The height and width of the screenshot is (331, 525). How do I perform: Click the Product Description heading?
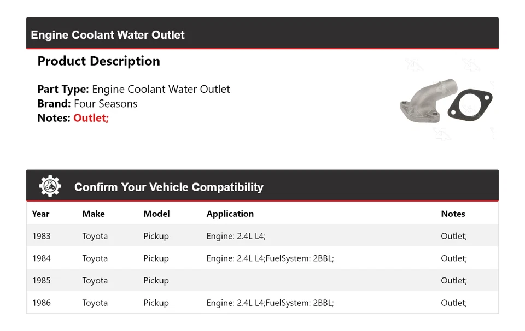click(98, 61)
